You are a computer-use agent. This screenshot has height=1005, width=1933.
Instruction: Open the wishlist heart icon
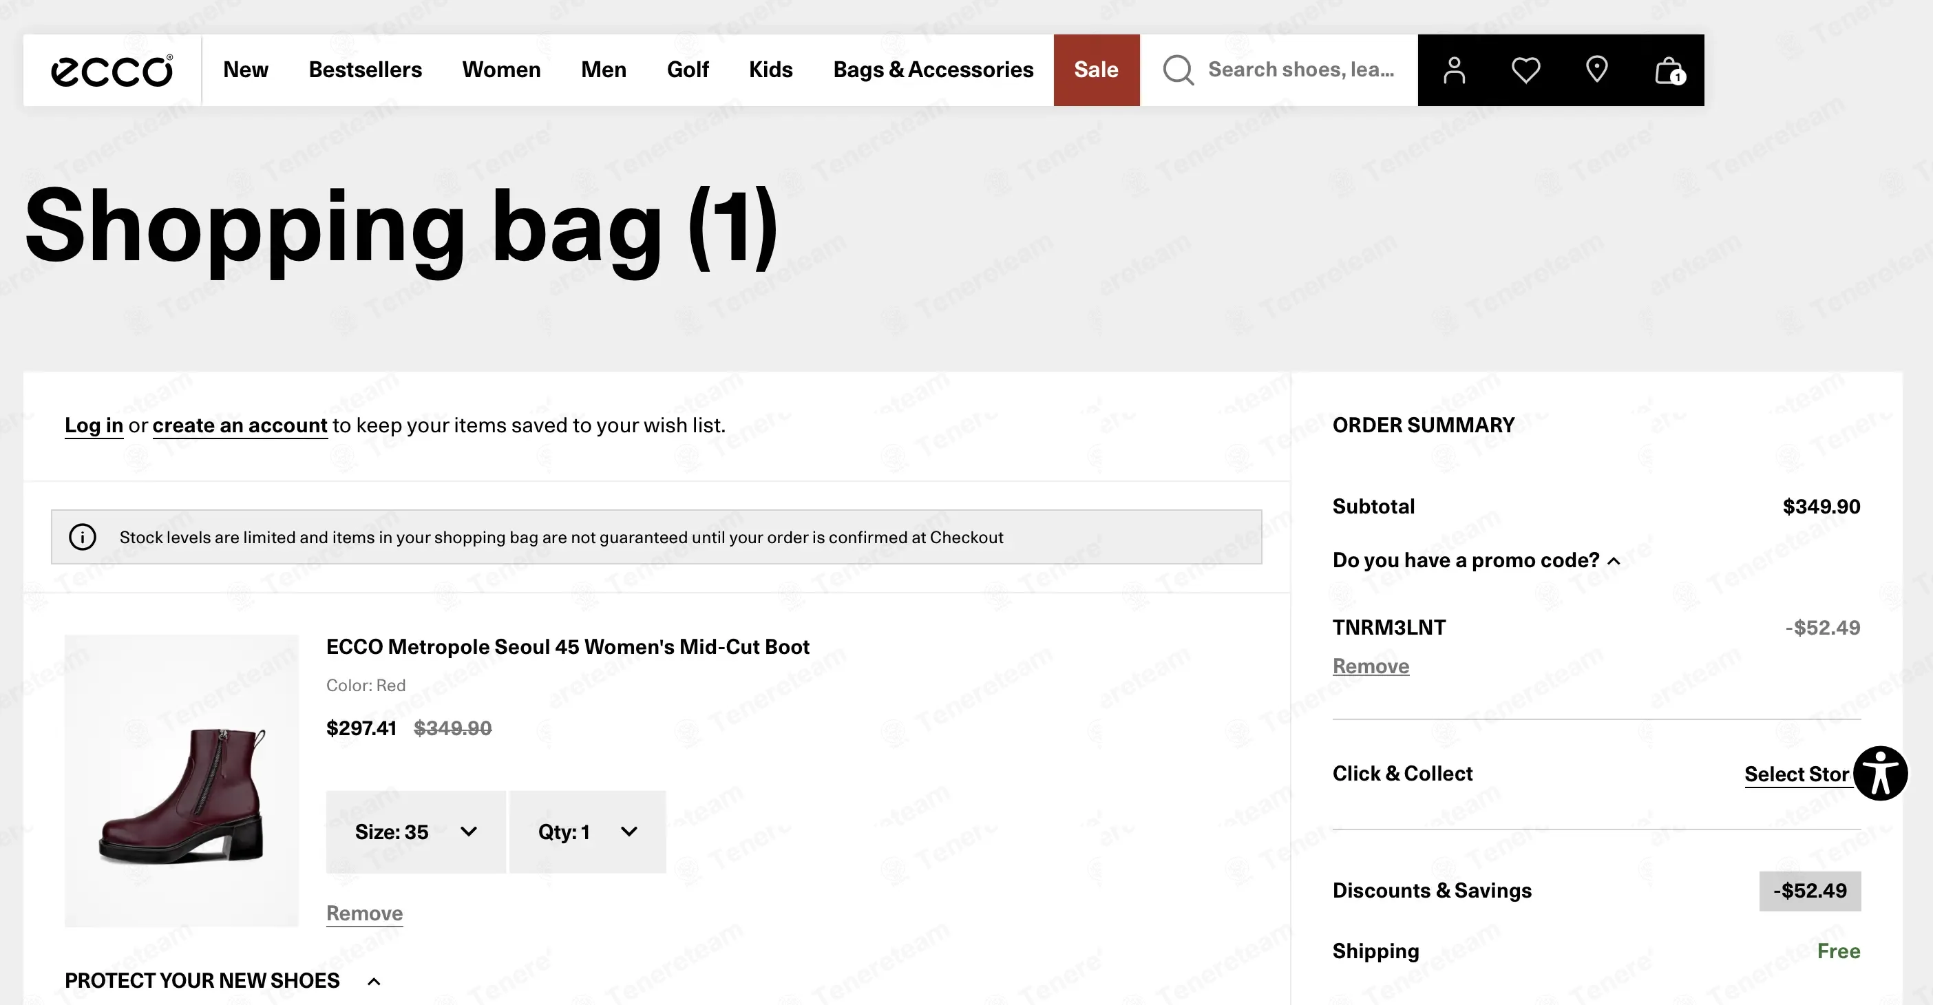1525,70
